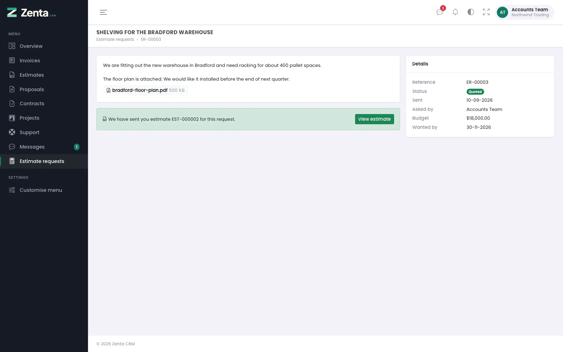Click the Projects icon in sidebar

pos(12,118)
